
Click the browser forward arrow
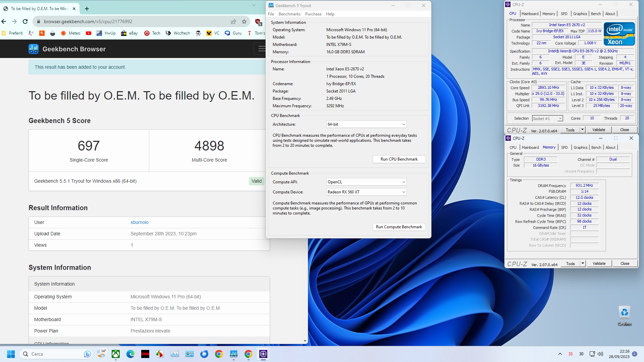coord(14,21)
